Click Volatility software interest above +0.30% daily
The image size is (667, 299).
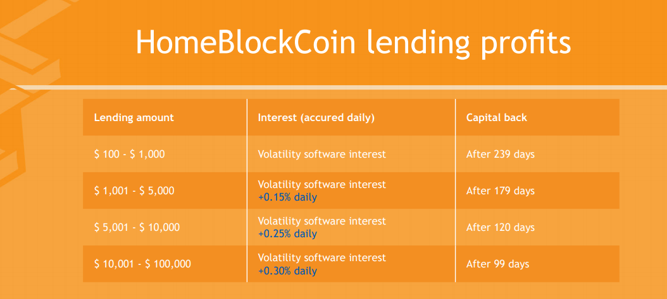click(322, 257)
